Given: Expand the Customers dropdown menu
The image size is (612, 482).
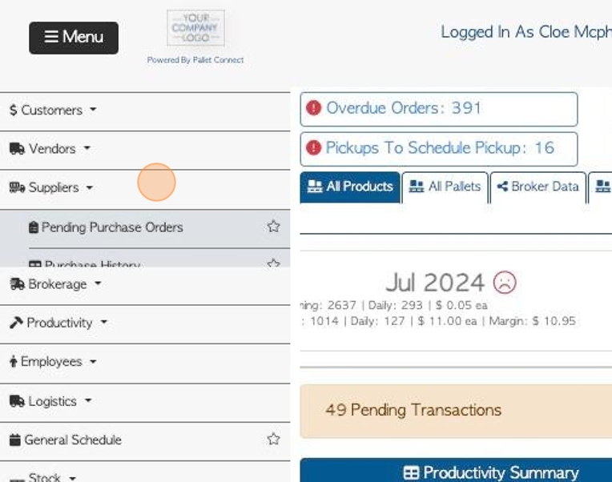Looking at the screenshot, I should pyautogui.click(x=53, y=110).
